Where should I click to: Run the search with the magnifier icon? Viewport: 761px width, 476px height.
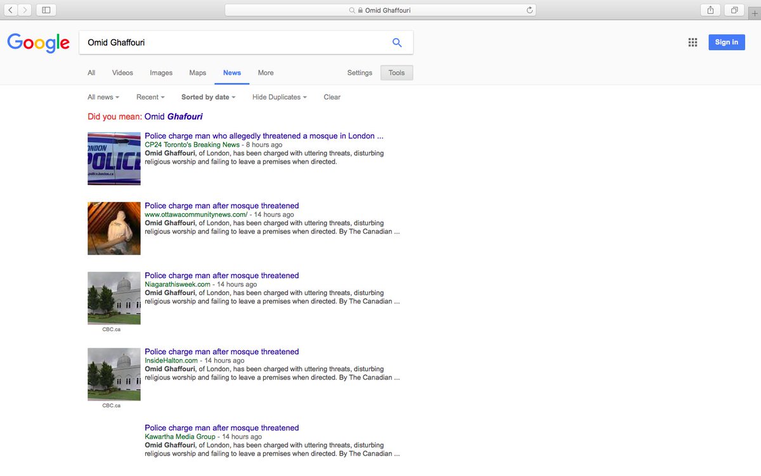pos(397,43)
